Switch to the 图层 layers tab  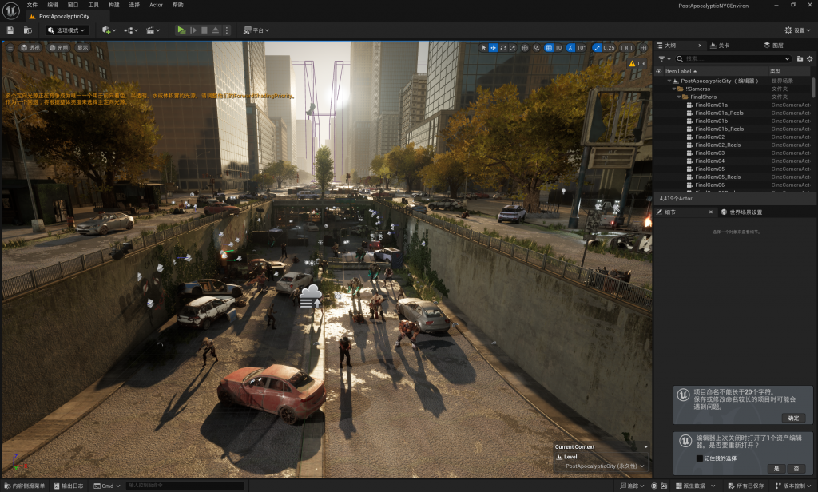pos(773,46)
